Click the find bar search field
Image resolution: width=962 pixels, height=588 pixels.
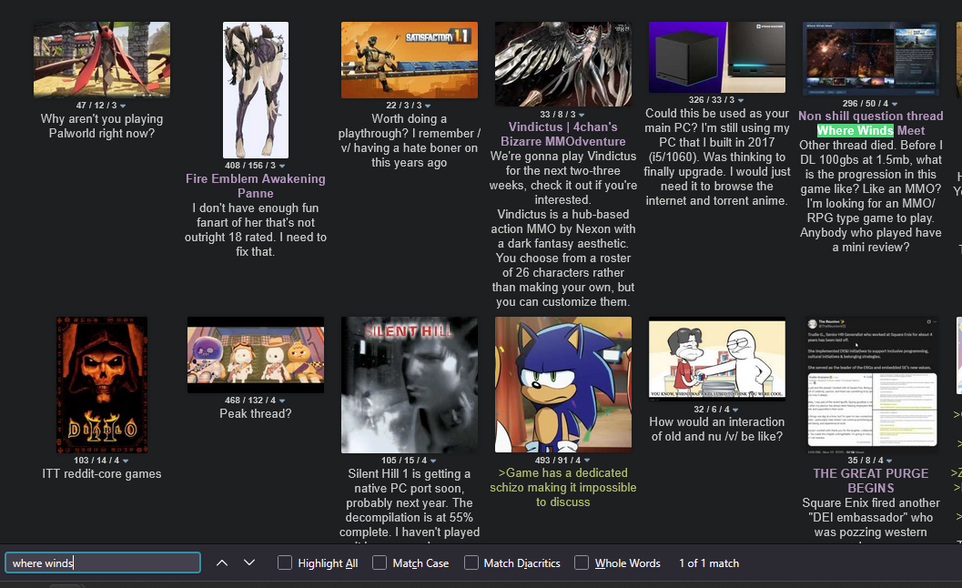103,563
